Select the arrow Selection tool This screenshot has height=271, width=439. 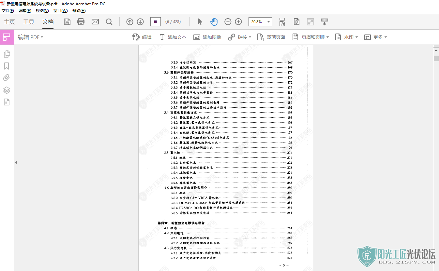[x=200, y=22]
